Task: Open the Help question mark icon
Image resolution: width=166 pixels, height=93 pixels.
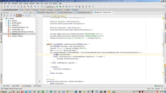Action: [x=93, y=7]
